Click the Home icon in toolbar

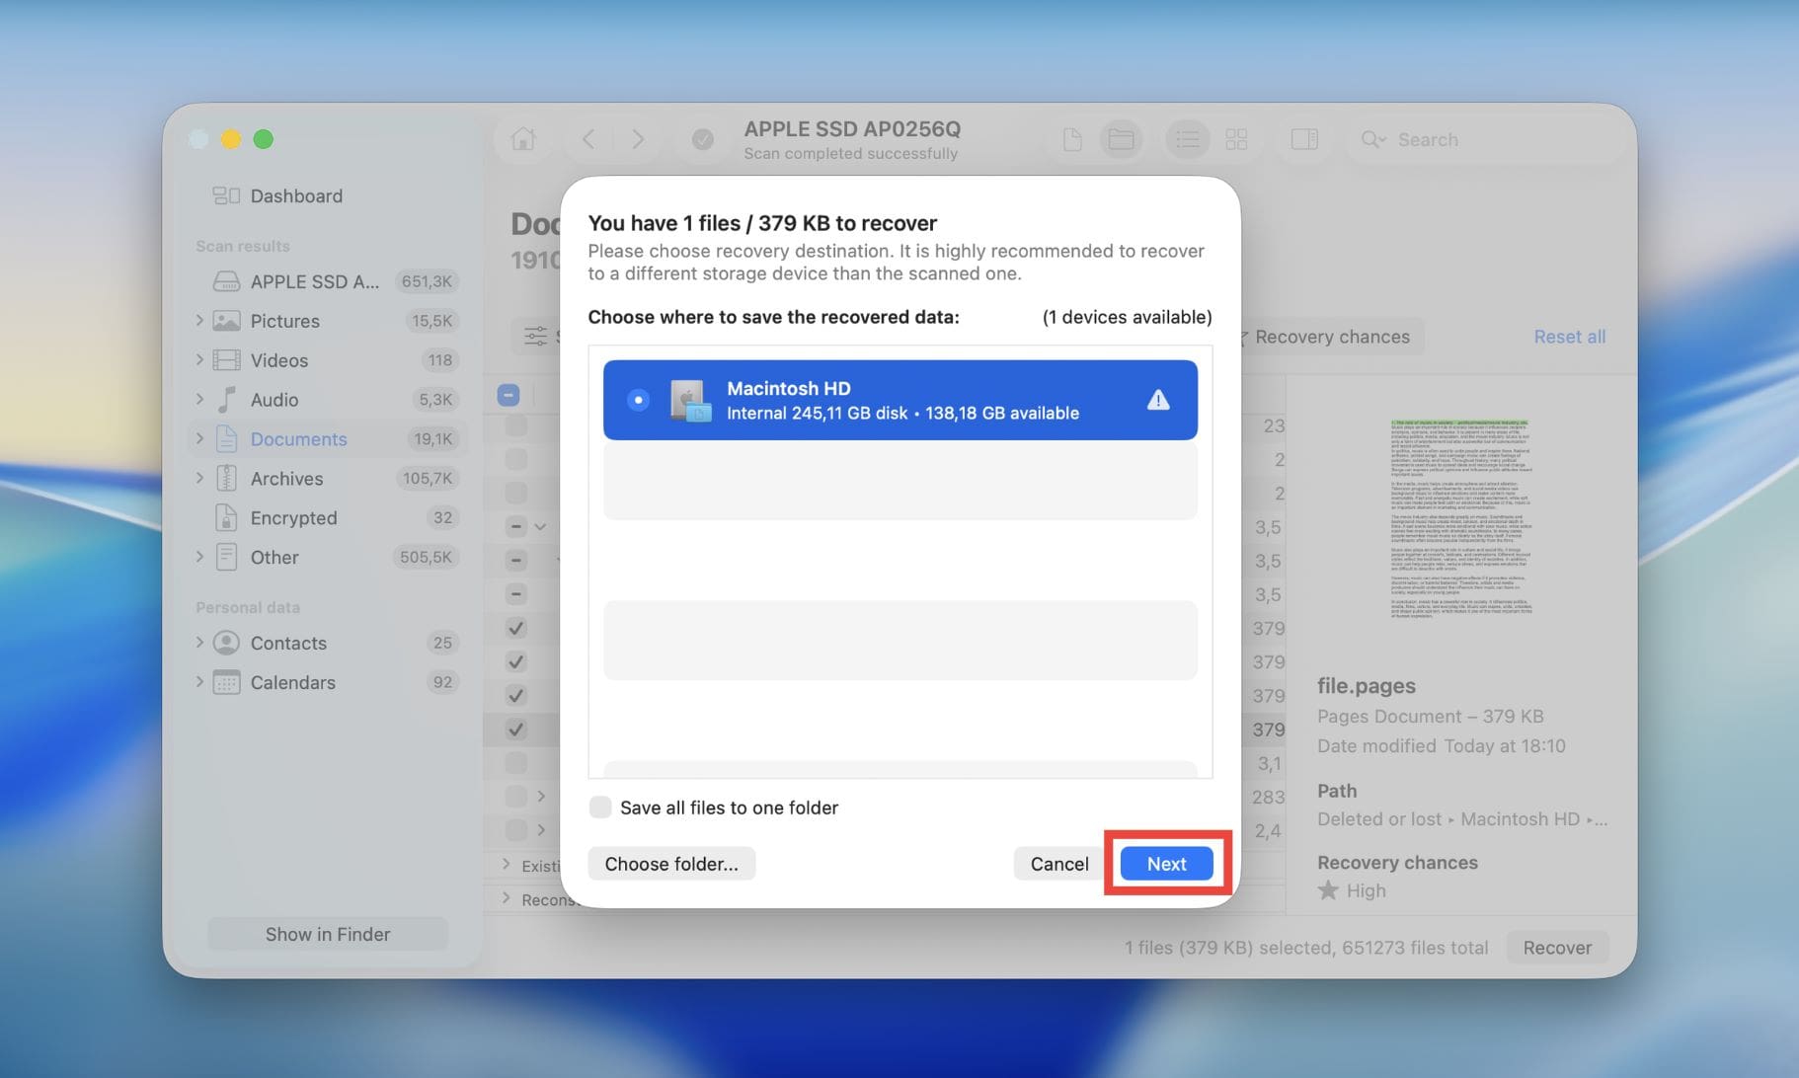pyautogui.click(x=523, y=139)
